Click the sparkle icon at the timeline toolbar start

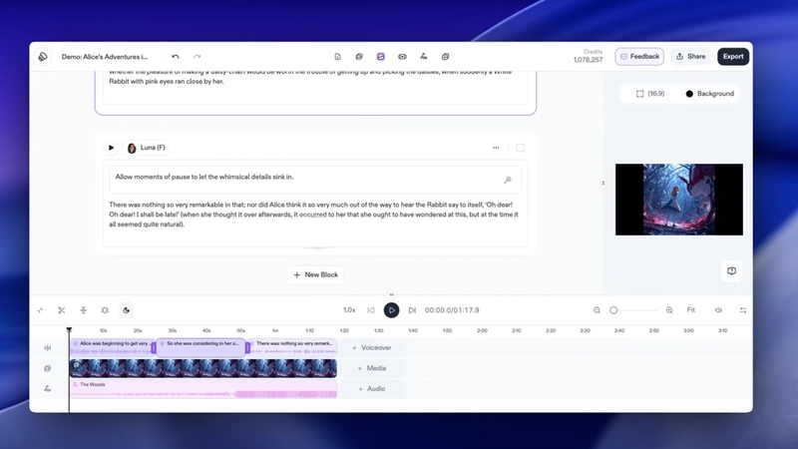(x=40, y=310)
